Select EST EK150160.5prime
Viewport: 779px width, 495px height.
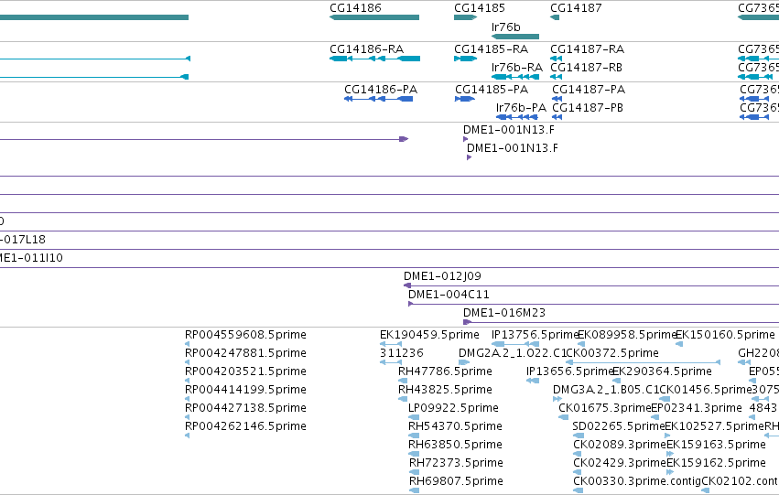(725, 335)
